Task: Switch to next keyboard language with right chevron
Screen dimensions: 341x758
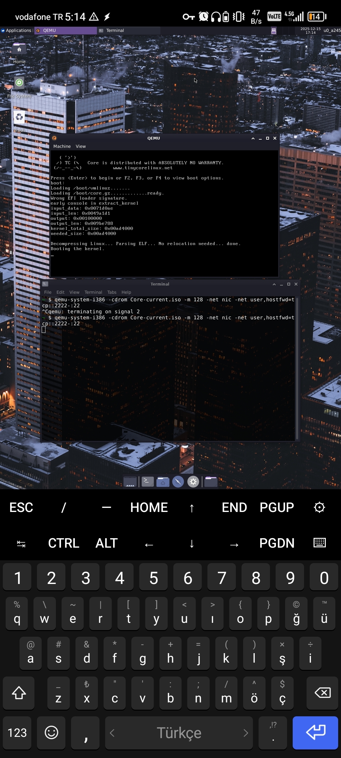Action: point(246,733)
